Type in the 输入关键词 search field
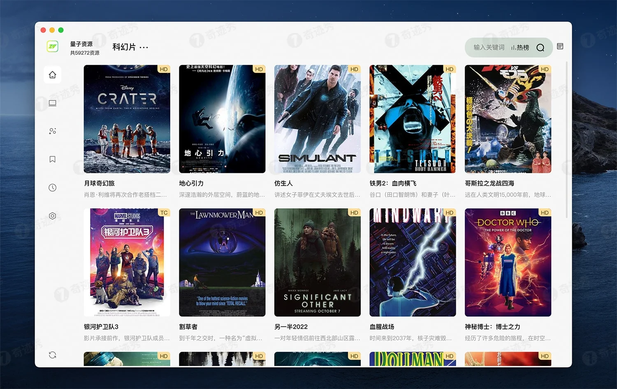The height and width of the screenshot is (389, 617). point(488,48)
